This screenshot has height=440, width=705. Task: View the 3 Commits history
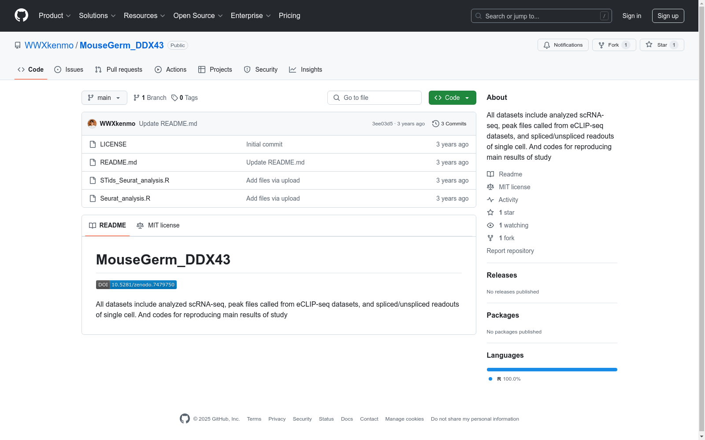tap(449, 124)
